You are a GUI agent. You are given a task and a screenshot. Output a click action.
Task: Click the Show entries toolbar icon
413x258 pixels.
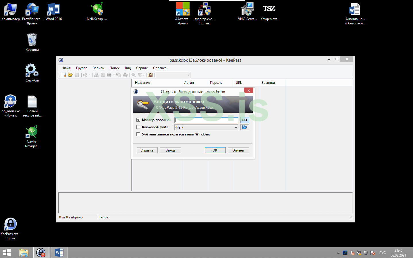140,75
